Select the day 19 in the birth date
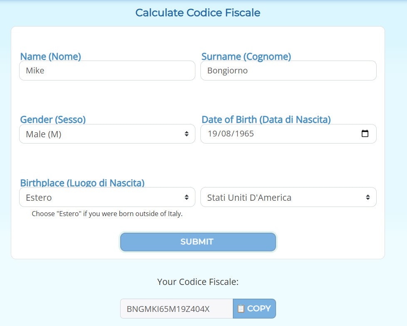 click(x=212, y=134)
